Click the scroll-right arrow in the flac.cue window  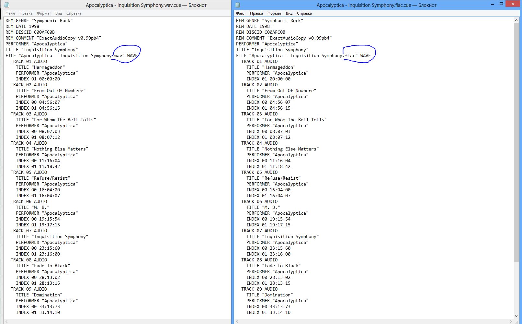[x=511, y=321]
